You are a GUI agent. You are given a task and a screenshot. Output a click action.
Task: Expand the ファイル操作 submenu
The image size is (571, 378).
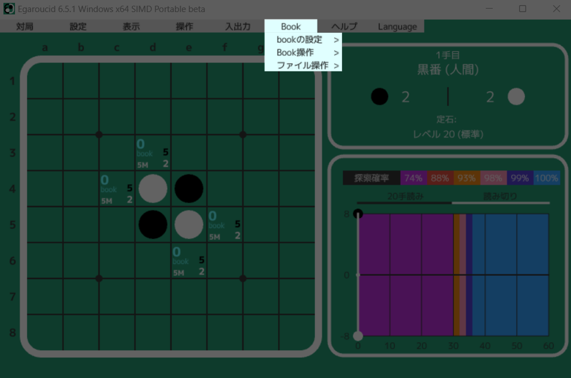303,65
